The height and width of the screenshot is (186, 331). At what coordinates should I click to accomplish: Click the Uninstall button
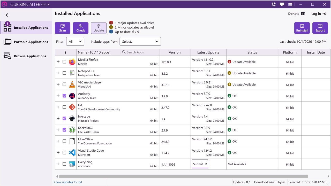pos(302,28)
